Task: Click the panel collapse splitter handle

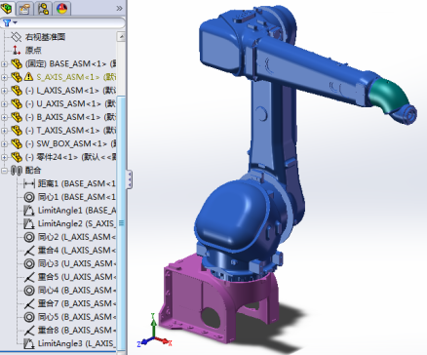Action: point(130,179)
